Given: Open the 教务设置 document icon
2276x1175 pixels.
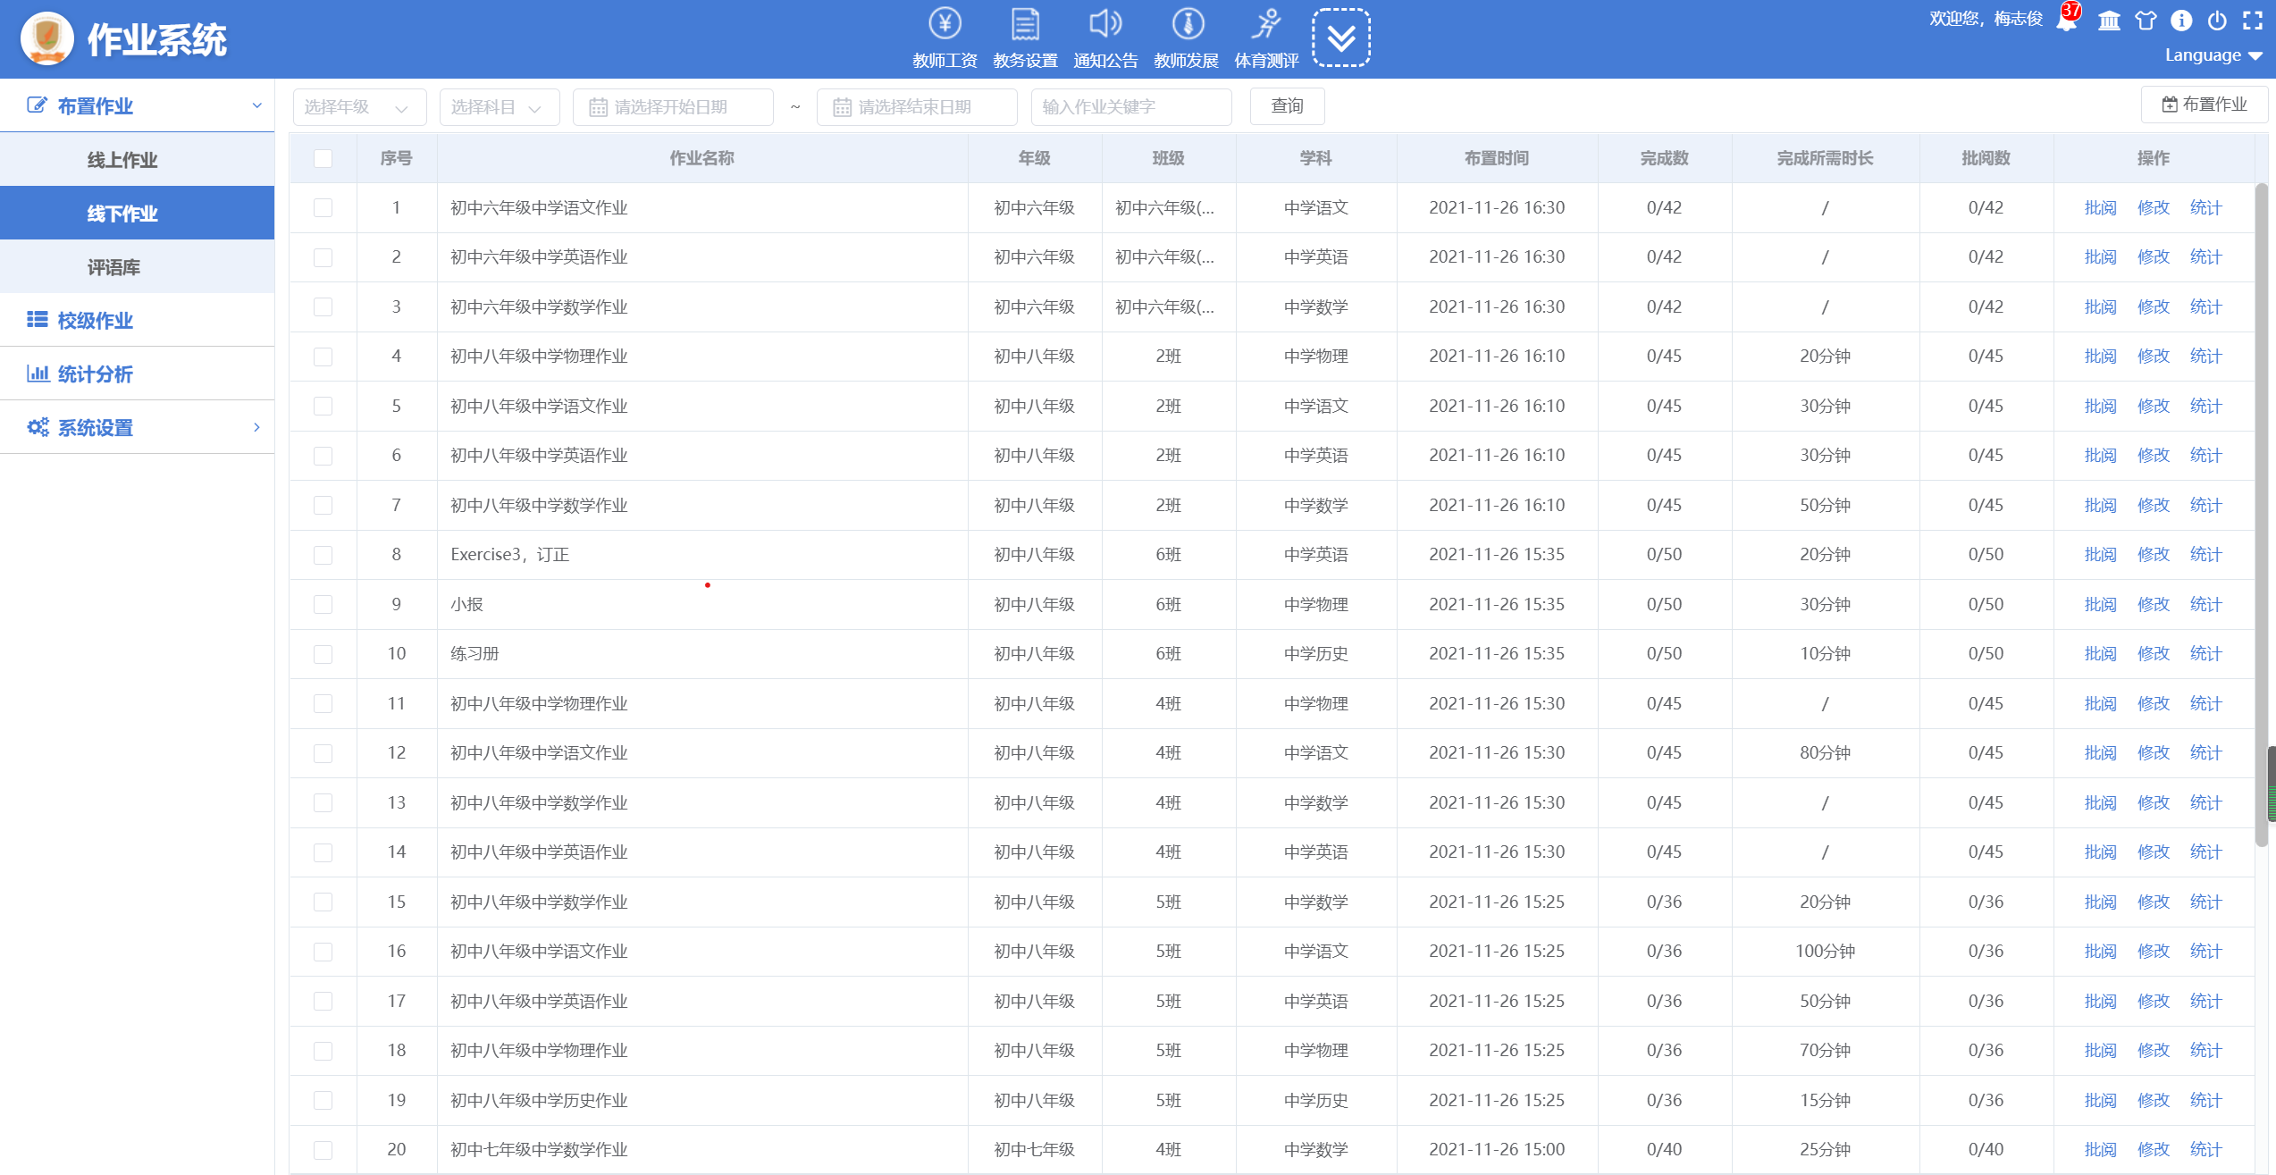Looking at the screenshot, I should (x=1025, y=25).
